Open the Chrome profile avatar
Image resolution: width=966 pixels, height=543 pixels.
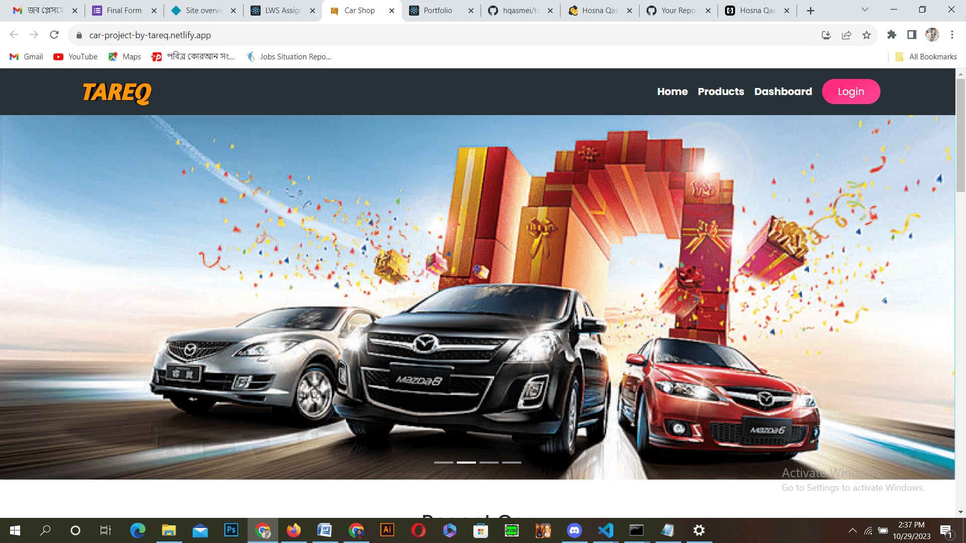(932, 35)
